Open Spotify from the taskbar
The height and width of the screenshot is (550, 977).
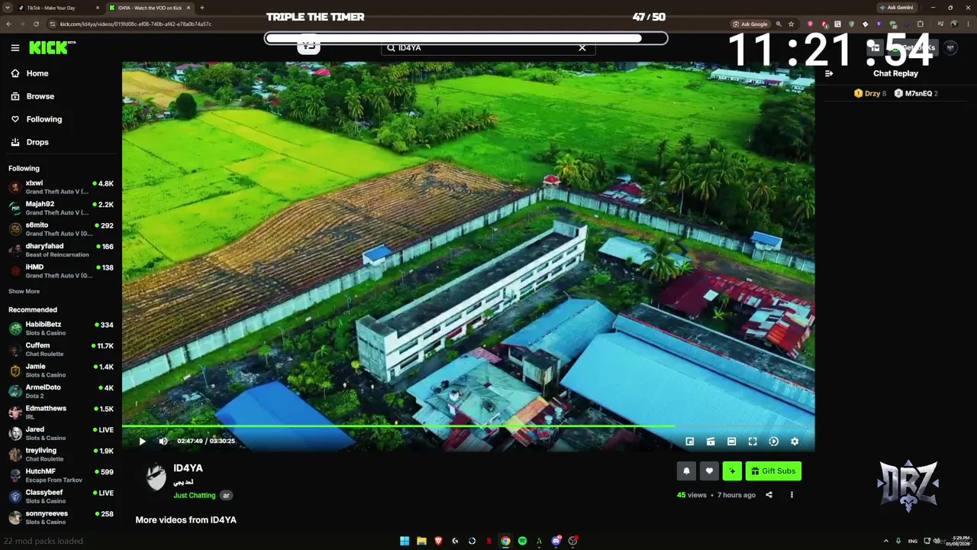(522, 541)
